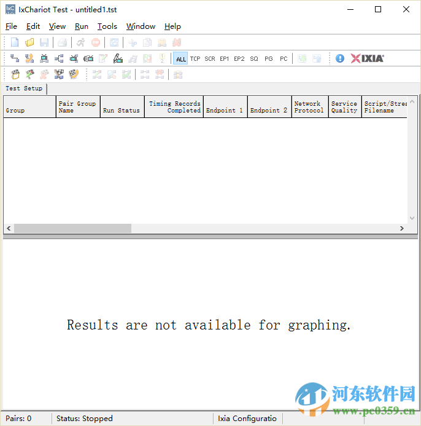Click the horizontal scrollbar left arrow

pos(9,228)
